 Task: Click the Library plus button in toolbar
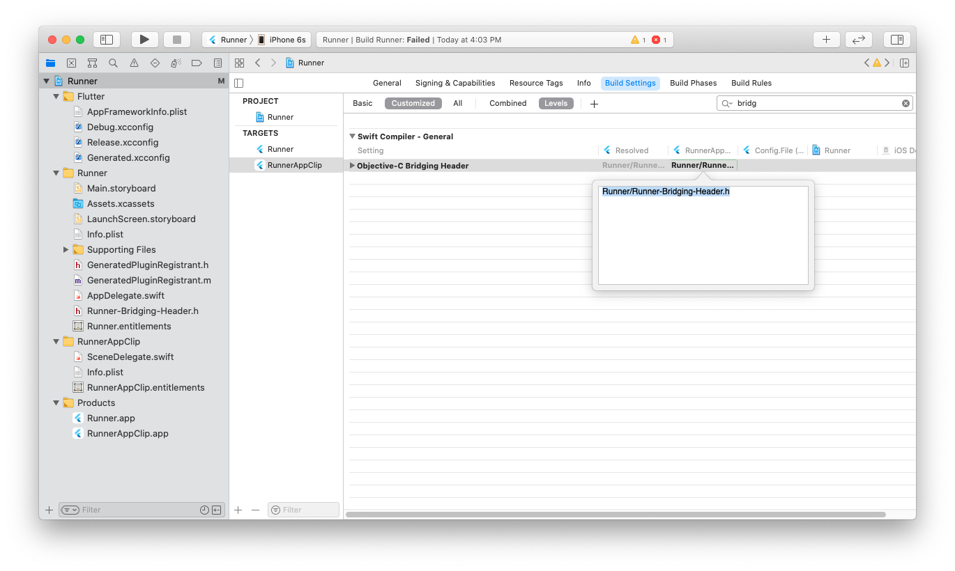point(826,40)
